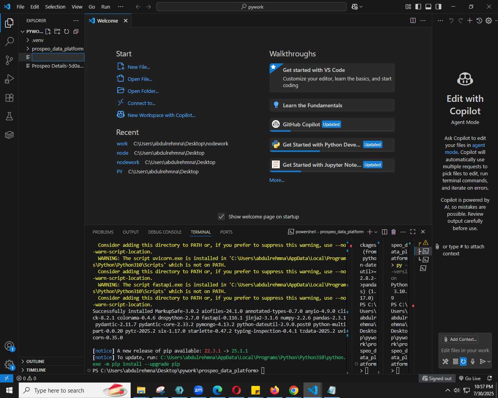Viewport: 498px width, 398px height.
Task: Open the Run and Debug view
Action: [9, 79]
